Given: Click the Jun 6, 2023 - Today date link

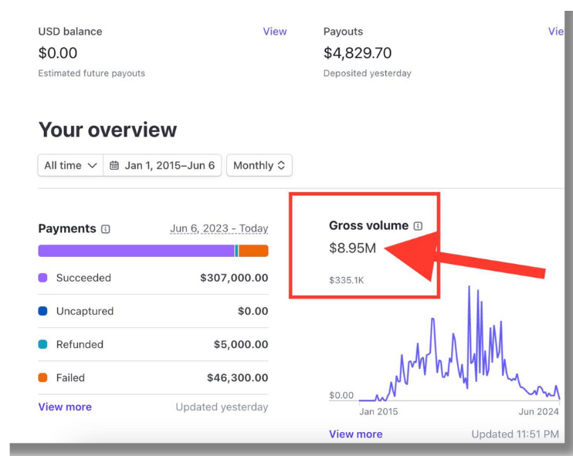Looking at the screenshot, I should click(x=219, y=228).
